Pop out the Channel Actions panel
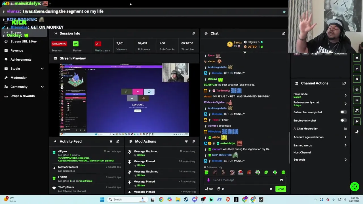 [344, 83]
